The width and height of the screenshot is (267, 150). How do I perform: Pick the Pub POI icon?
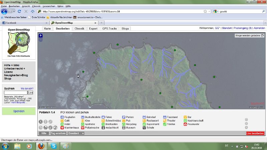(x=123, y=121)
